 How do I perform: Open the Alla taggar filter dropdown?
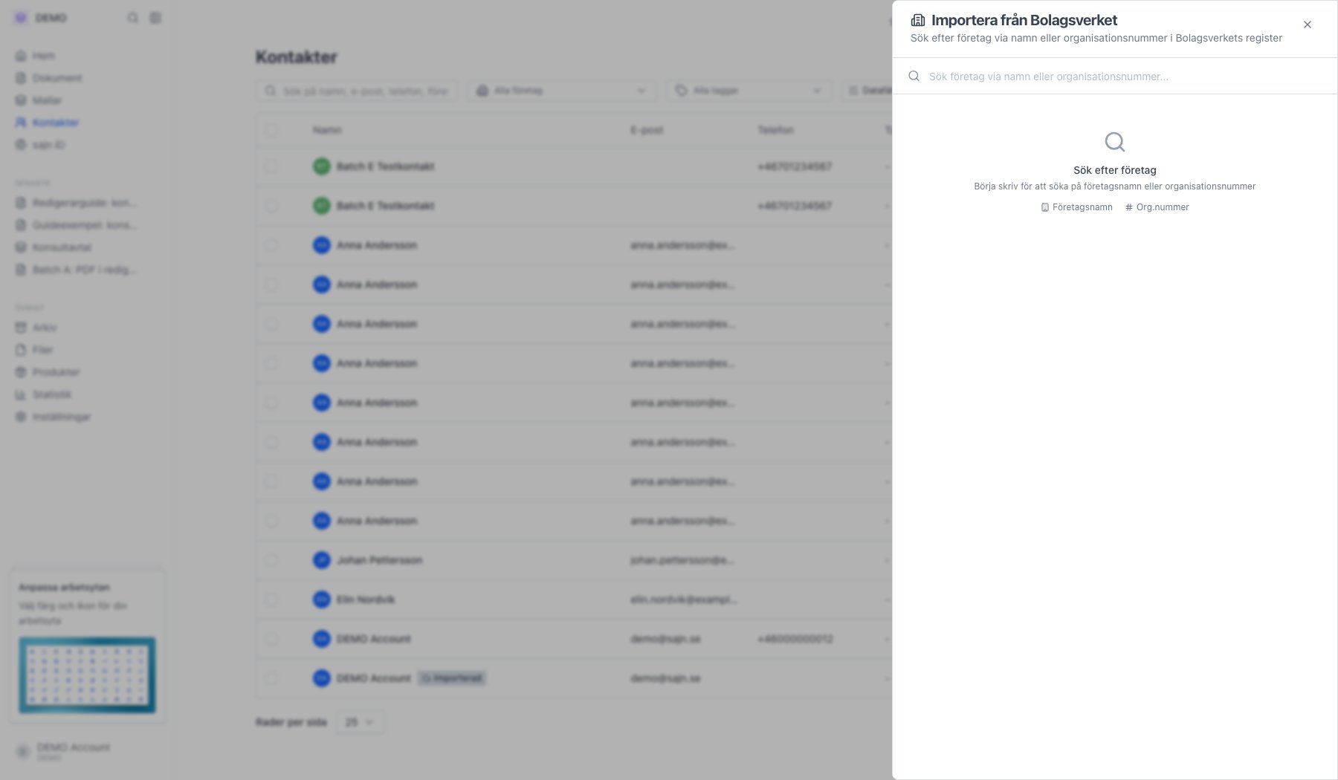click(749, 91)
